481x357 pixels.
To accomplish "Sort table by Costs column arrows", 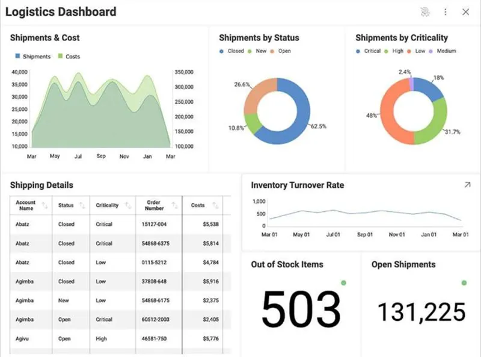I will coord(215,205).
